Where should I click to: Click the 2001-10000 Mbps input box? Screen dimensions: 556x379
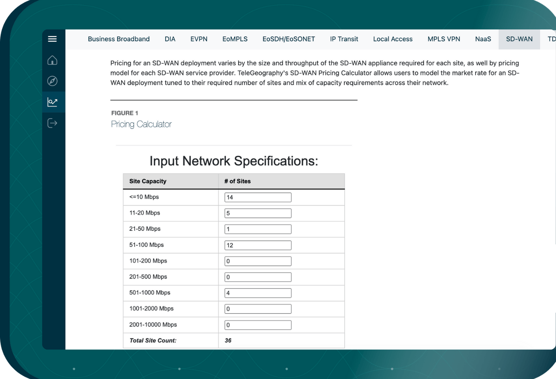tap(258, 324)
